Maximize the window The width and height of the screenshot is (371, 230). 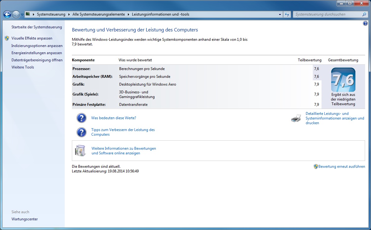(350, 3)
